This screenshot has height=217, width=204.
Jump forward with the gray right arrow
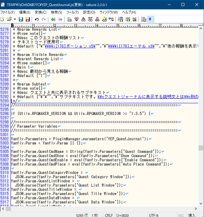60,19
